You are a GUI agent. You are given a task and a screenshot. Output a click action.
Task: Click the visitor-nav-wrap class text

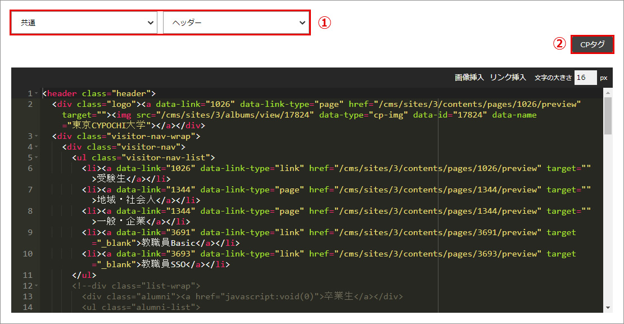[153, 137]
